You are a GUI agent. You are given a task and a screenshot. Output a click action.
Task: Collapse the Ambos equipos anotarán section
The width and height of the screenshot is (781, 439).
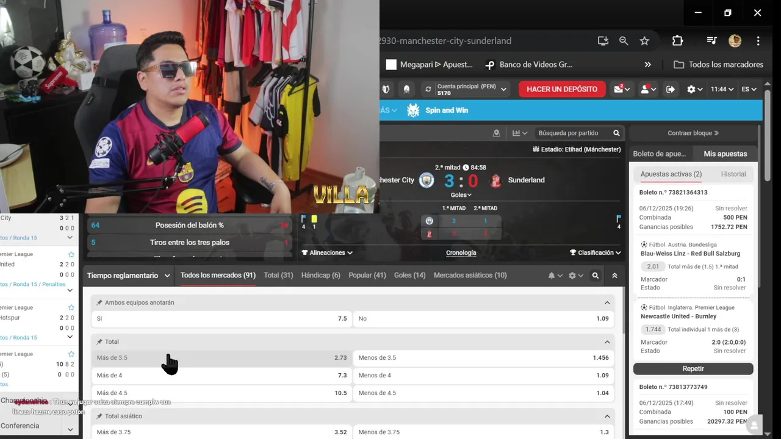[x=607, y=303]
